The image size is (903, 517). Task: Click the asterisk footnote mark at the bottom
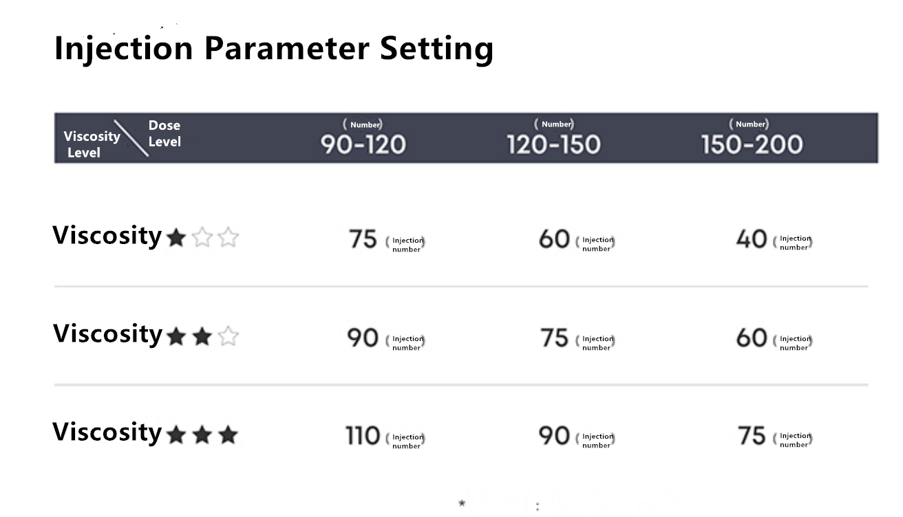[x=462, y=504]
